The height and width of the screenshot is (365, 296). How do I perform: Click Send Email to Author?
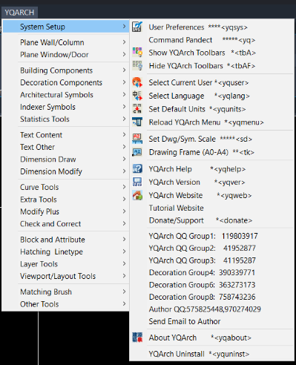coord(211,321)
